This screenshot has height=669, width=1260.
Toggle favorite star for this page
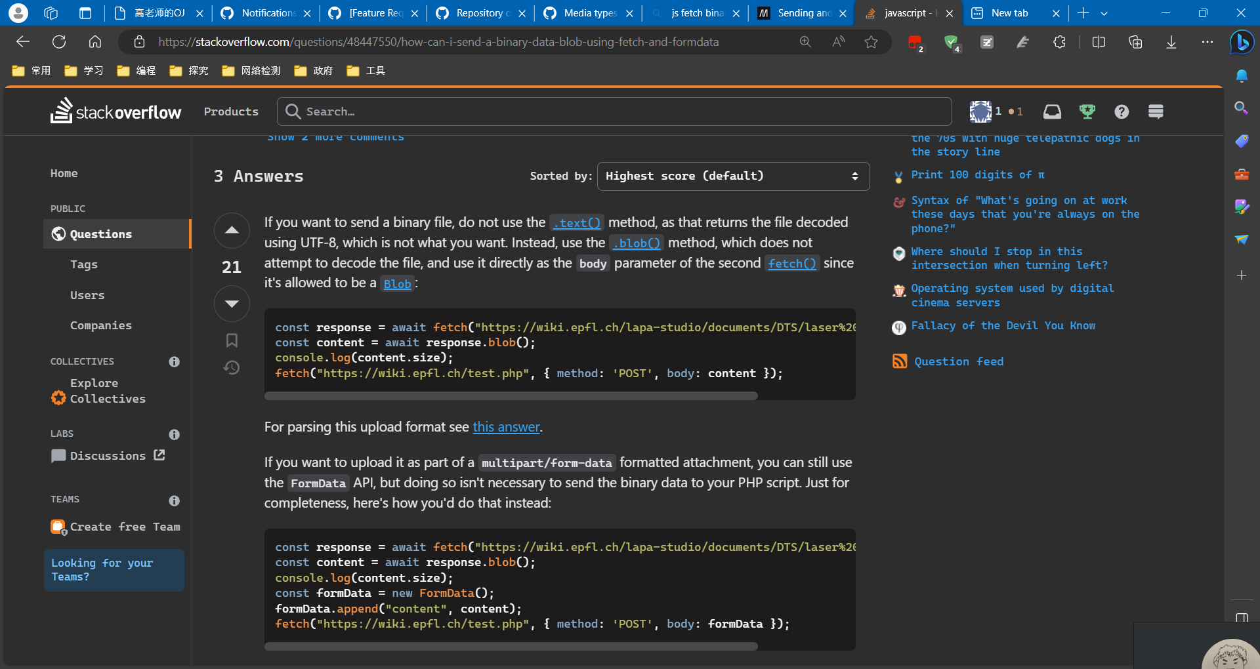pos(871,42)
